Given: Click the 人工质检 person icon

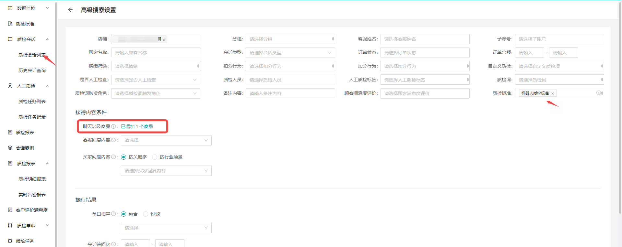Looking at the screenshot, I should pyautogui.click(x=10, y=86).
